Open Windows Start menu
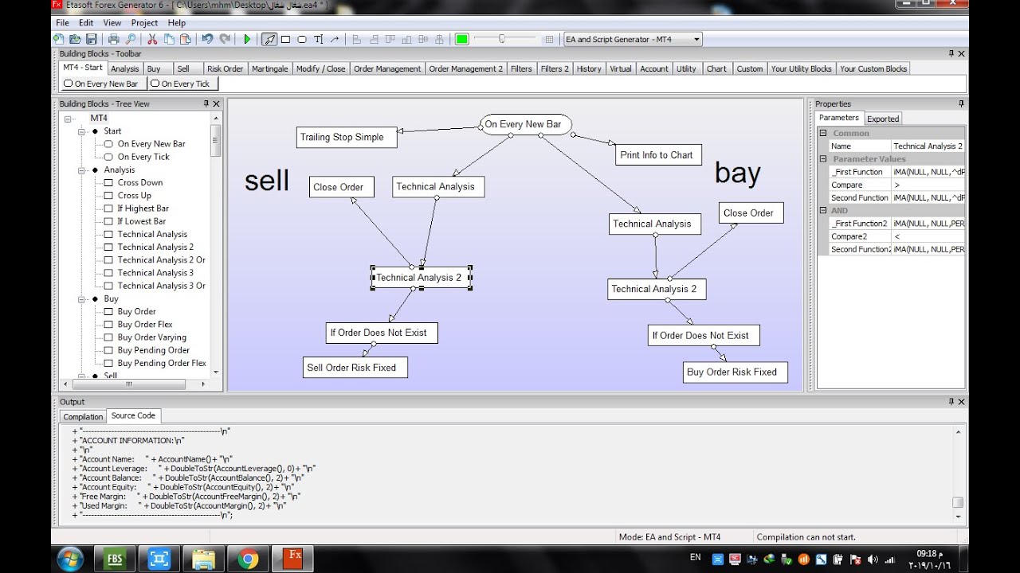Screen dimensions: 1020x573 (70, 559)
